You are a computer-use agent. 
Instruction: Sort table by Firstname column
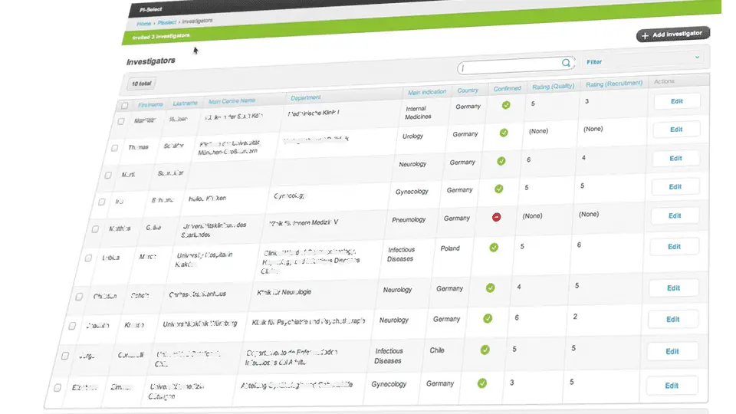point(150,104)
